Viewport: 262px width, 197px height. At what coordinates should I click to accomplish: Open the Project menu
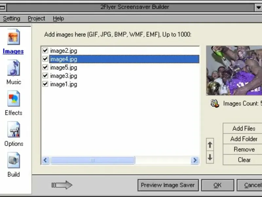point(36,18)
